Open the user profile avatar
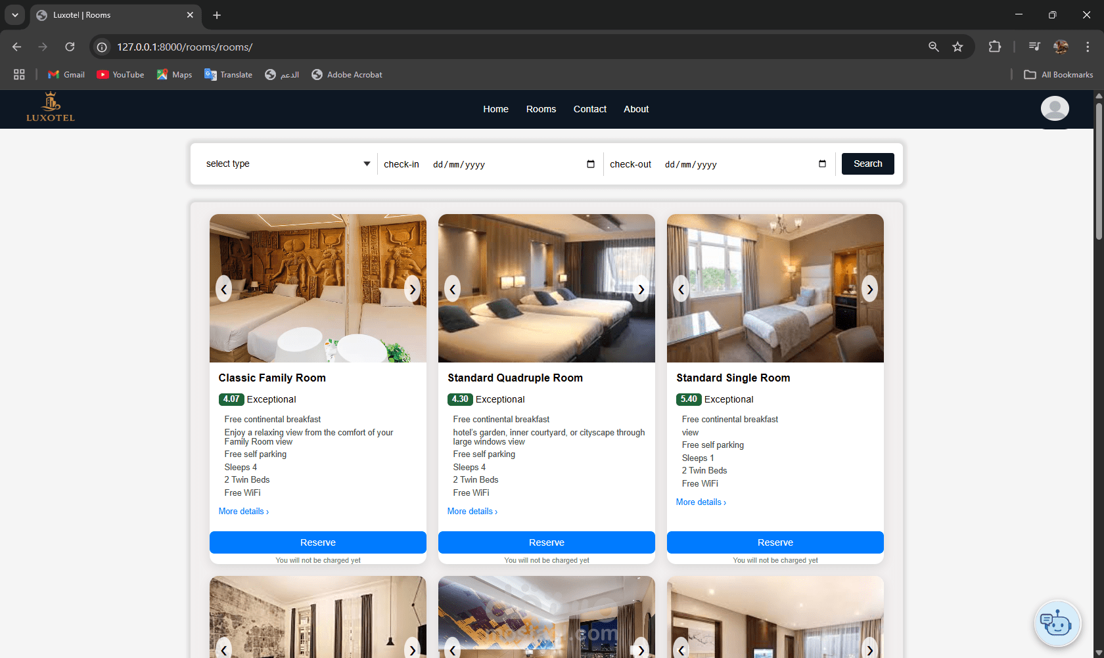 [x=1055, y=108]
